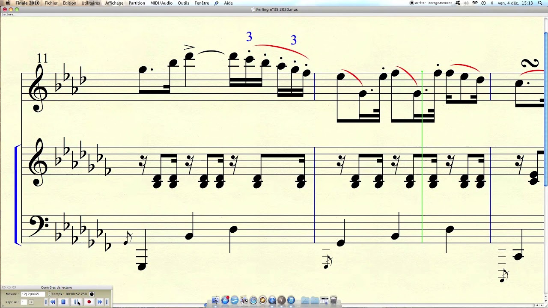The height and width of the screenshot is (308, 548).
Task: Click Arrêter l'enregistrement in the menu bar
Action: (x=431, y=3)
